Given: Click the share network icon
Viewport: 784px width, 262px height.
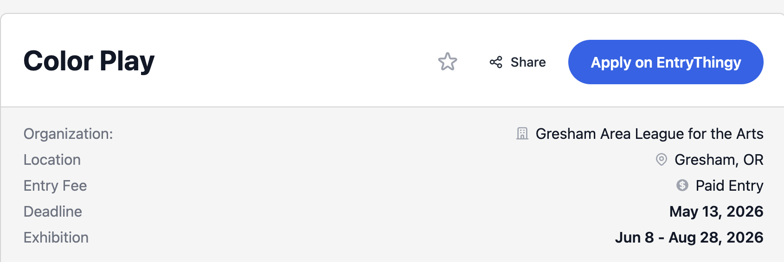Looking at the screenshot, I should coord(496,62).
